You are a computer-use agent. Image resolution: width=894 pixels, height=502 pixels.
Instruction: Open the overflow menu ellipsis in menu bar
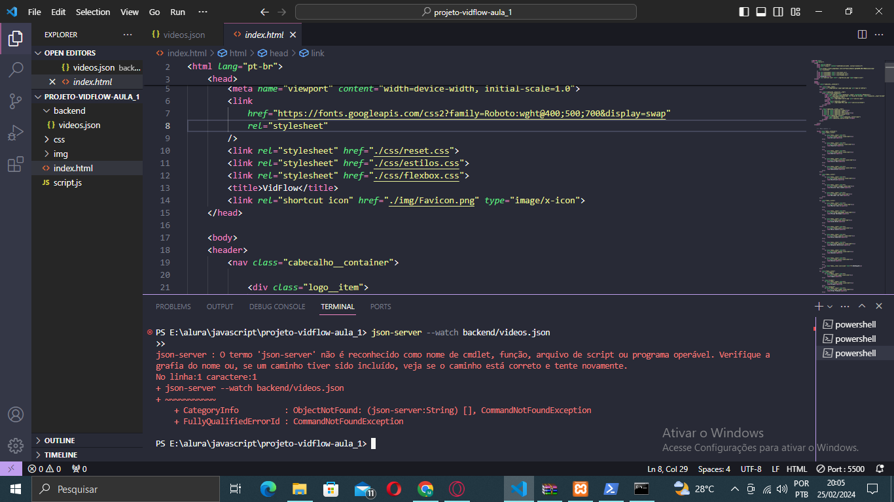pos(203,12)
